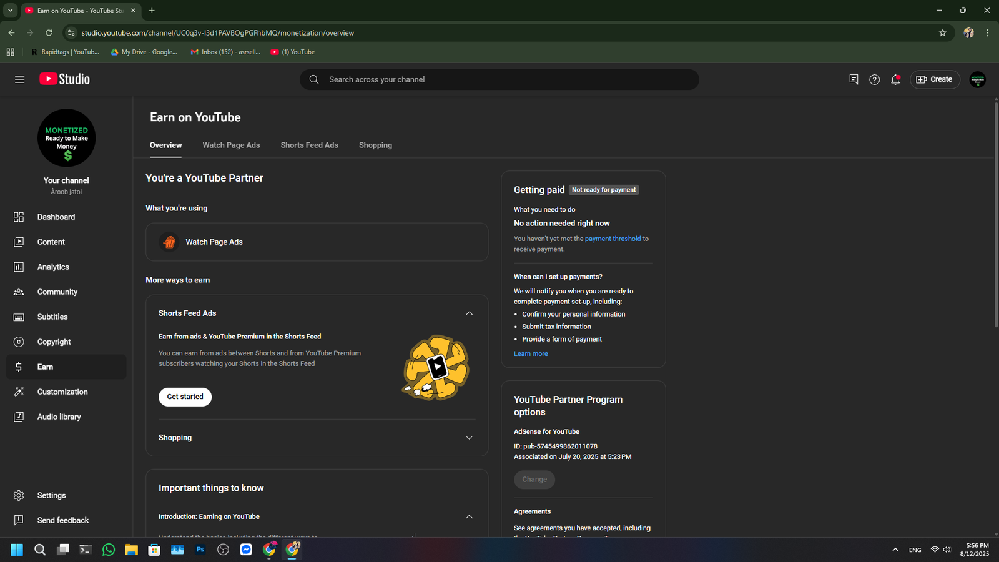This screenshot has width=999, height=562.
Task: Click the browser address bar URL
Action: (218, 33)
